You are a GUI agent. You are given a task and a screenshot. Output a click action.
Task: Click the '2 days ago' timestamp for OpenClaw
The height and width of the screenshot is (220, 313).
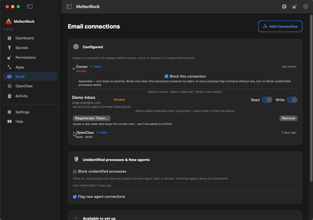(289, 132)
